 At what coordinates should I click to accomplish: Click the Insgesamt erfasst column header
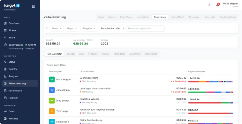[196, 71]
